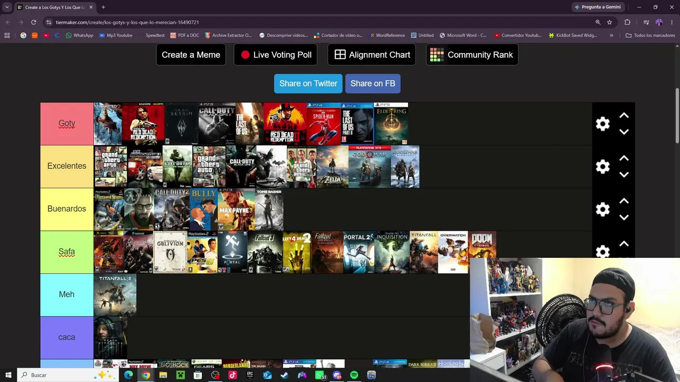Open Minecraft from the taskbar
The image size is (680, 382).
(181, 375)
